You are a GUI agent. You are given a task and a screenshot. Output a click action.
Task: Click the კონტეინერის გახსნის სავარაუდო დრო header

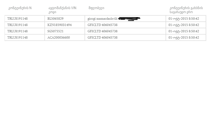pyautogui.click(x=186, y=10)
